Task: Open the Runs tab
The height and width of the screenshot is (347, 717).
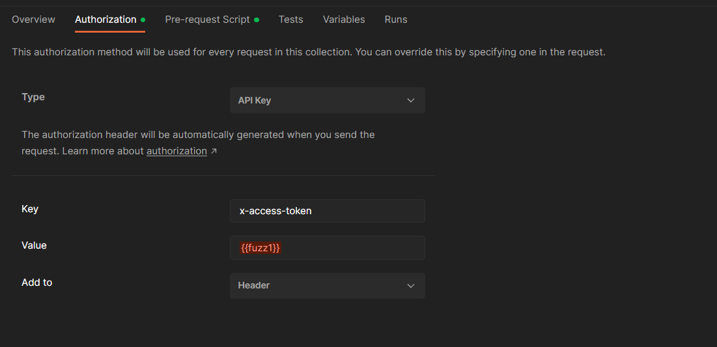Action: (x=396, y=20)
